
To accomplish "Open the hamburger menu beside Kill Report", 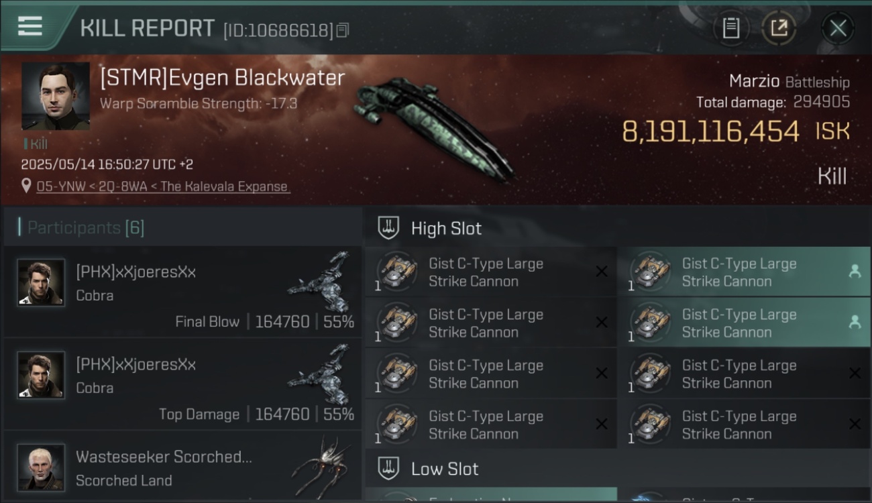I will [x=30, y=27].
